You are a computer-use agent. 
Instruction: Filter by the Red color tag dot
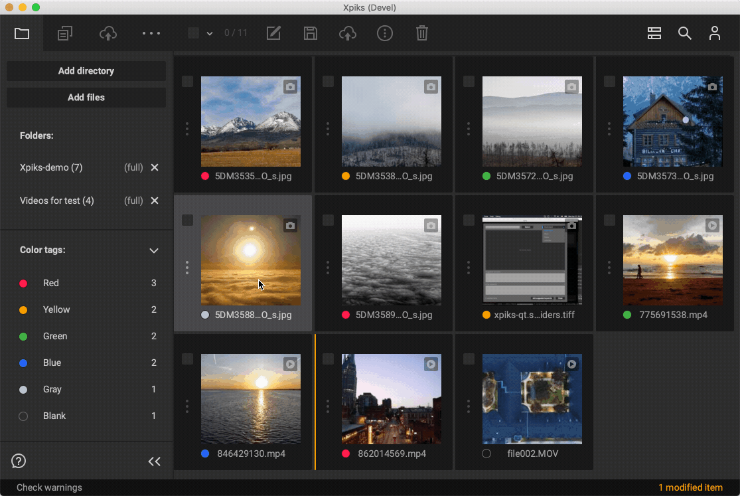(23, 283)
